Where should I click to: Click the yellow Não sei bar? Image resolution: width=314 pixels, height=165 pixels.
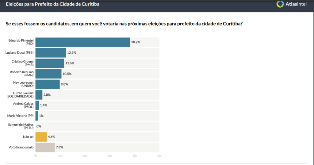click(41, 137)
